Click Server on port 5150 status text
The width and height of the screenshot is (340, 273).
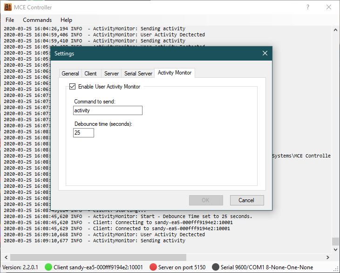pyautogui.click(x=182, y=267)
